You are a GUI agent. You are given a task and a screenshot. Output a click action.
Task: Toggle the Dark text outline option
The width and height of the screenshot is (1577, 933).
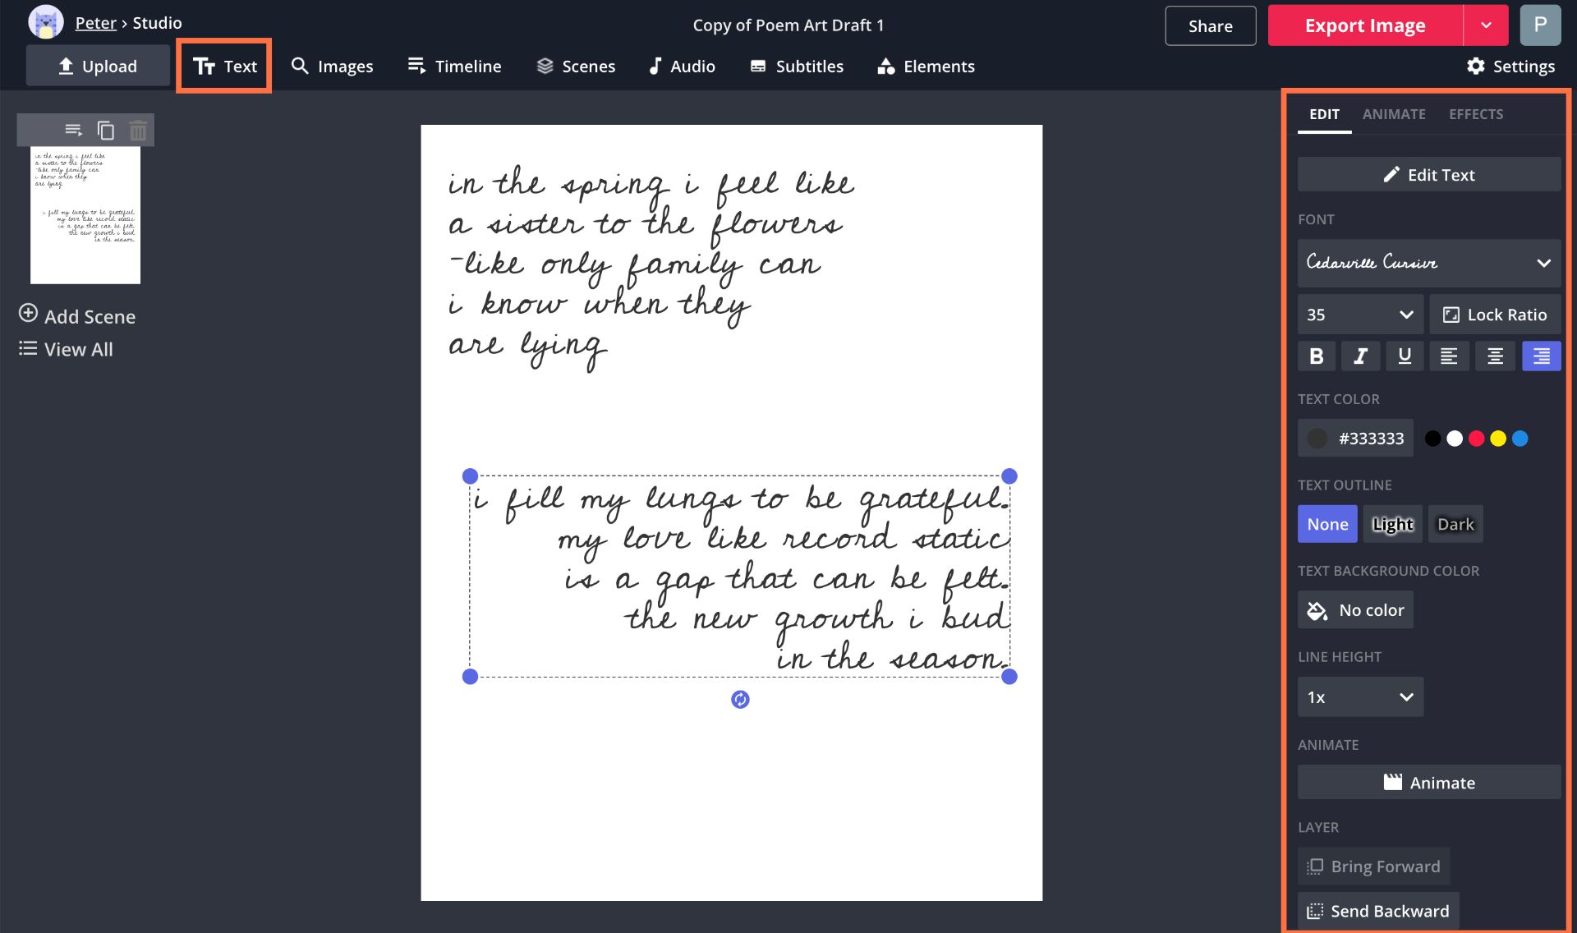point(1455,523)
